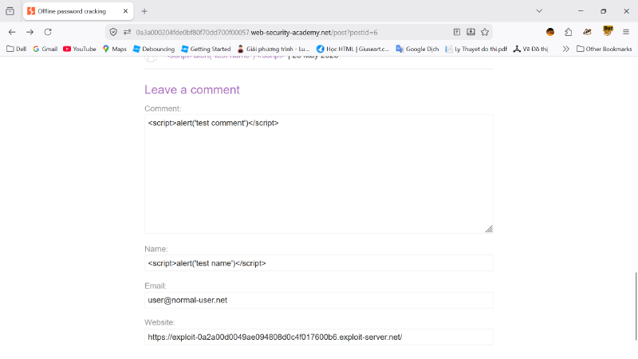Go back to the previous page

[12, 32]
